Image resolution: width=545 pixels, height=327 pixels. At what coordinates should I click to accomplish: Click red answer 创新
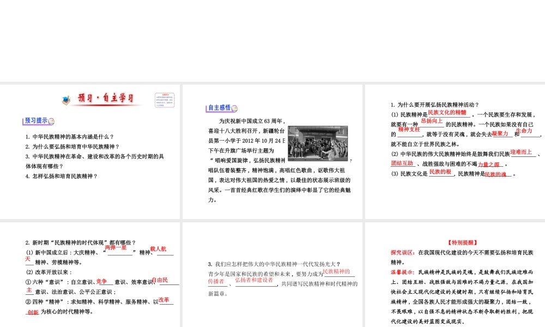tap(33, 312)
